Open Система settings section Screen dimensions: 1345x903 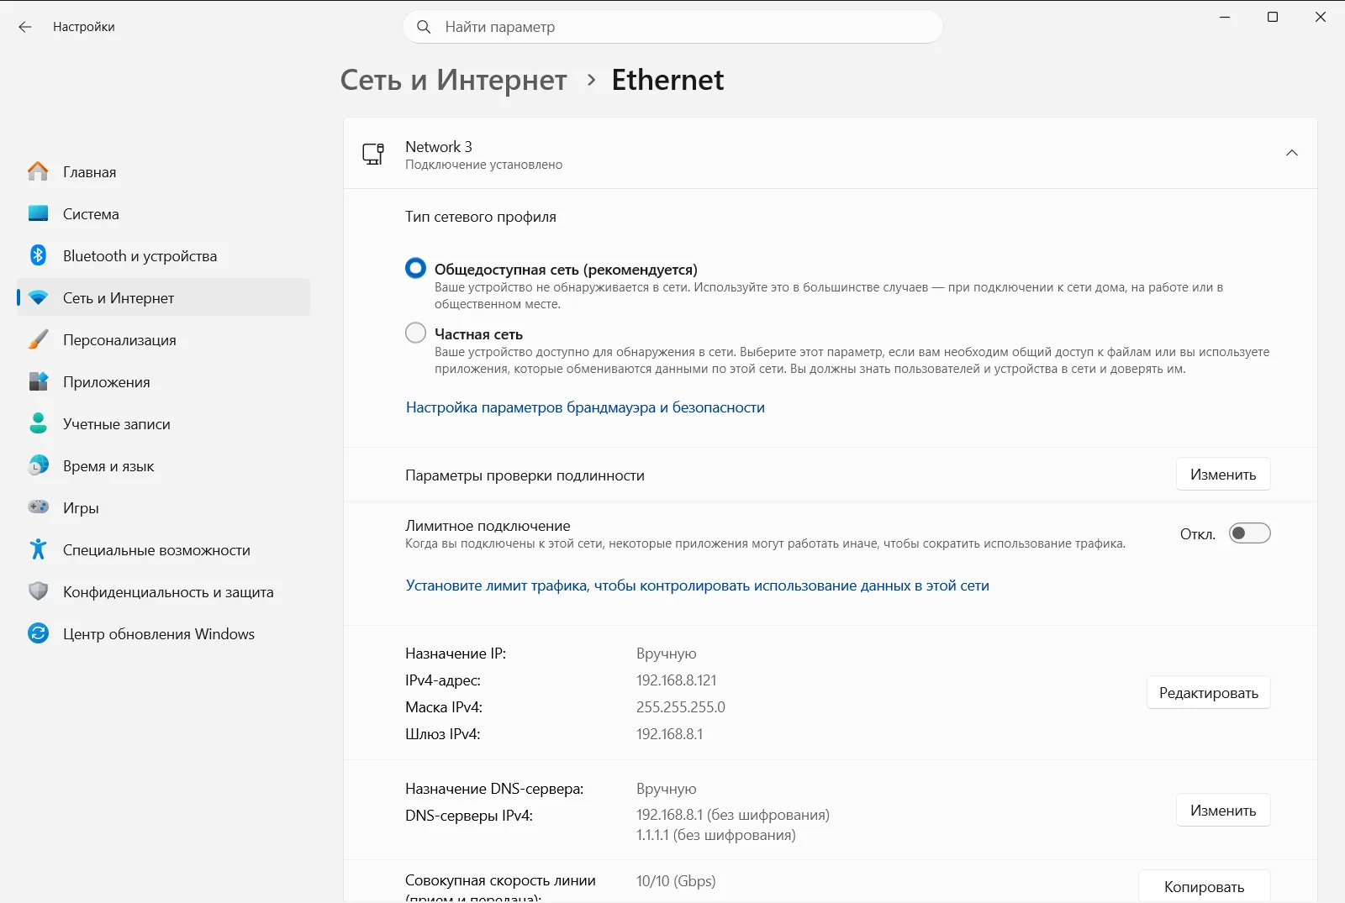pyautogui.click(x=164, y=213)
